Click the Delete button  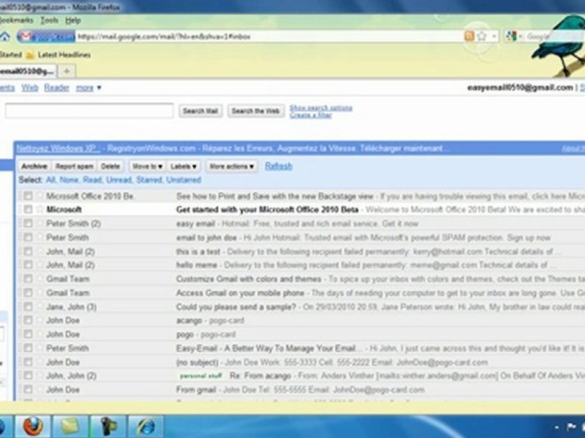pyautogui.click(x=110, y=166)
